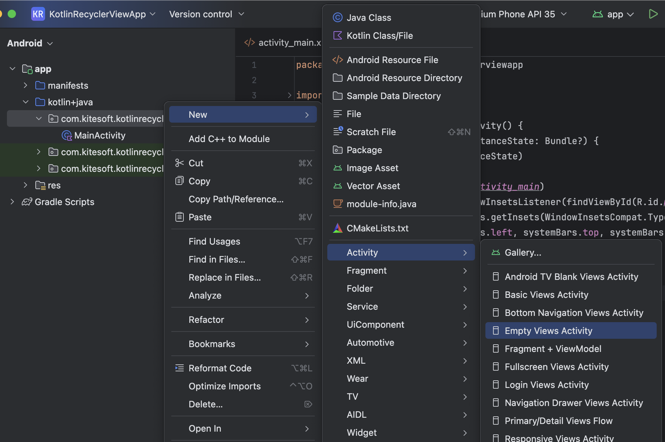Choose Delete... in context menu
Screen dimensions: 665x442
[243, 404]
